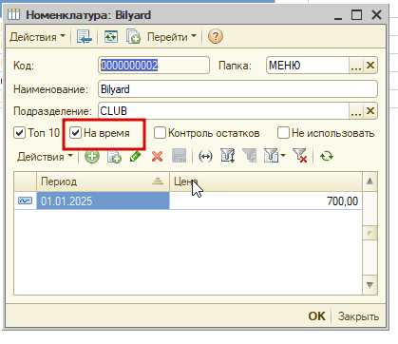This screenshot has width=398, height=344.
Task: Disable filter with crossed funnel icon
Action: pos(300,156)
